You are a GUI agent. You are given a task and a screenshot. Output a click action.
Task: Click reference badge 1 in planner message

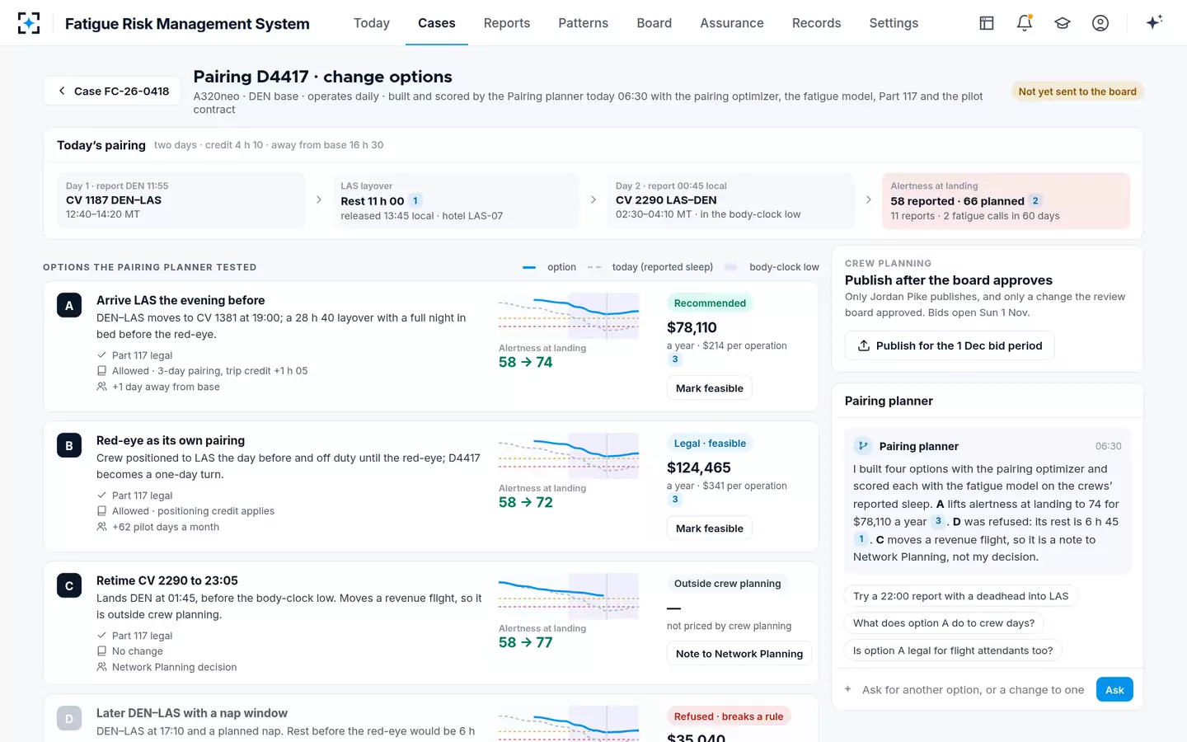861,539
